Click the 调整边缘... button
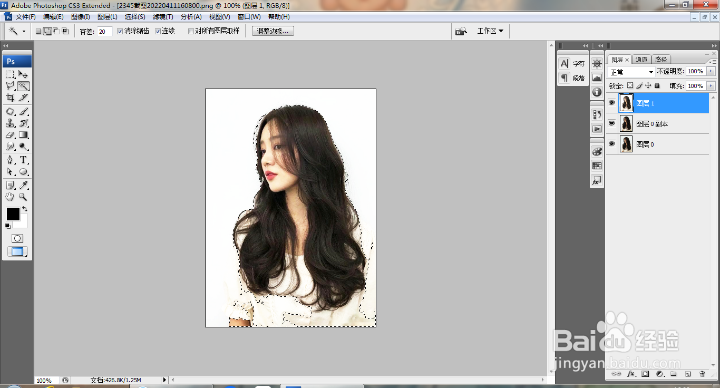Viewport: 720px width, 388px height. (x=273, y=31)
